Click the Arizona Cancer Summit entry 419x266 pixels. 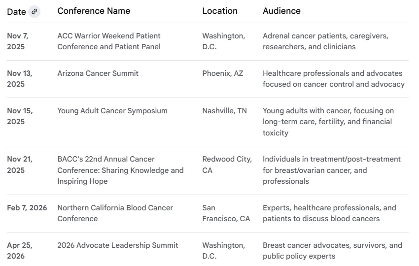[x=98, y=73]
